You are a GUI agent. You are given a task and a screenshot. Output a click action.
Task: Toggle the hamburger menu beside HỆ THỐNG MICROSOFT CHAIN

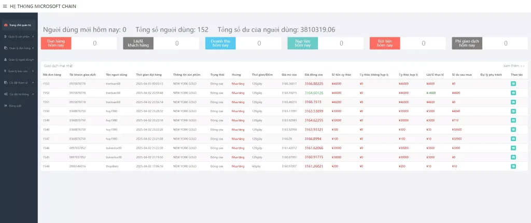coord(5,6)
